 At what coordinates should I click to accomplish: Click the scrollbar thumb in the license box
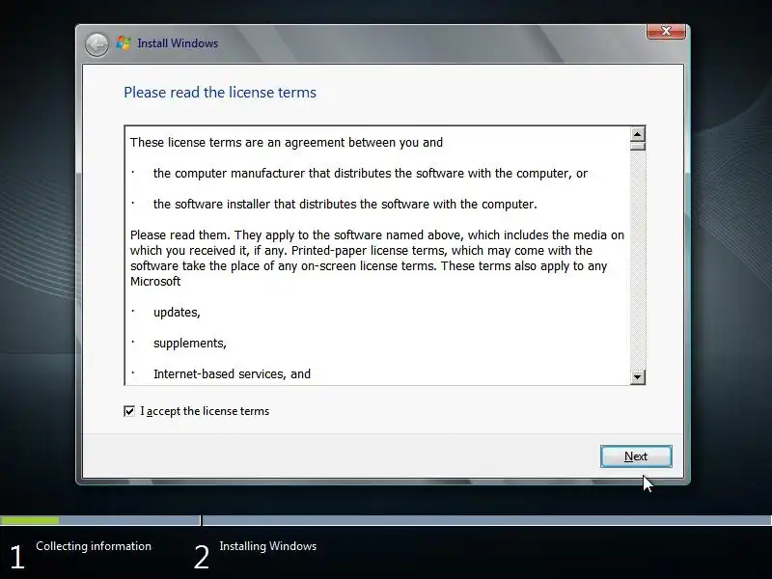tap(638, 147)
